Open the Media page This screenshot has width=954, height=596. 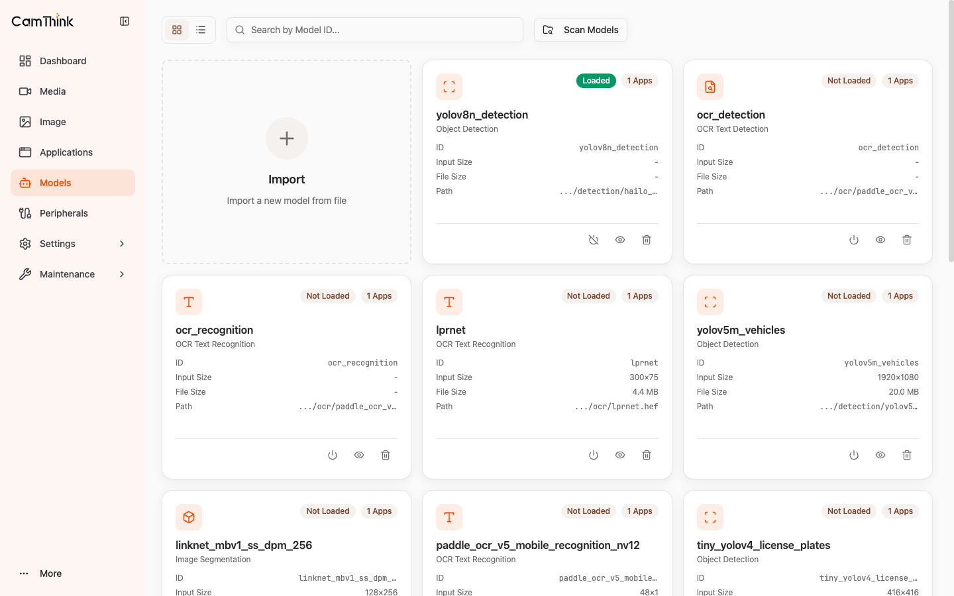(x=73, y=91)
